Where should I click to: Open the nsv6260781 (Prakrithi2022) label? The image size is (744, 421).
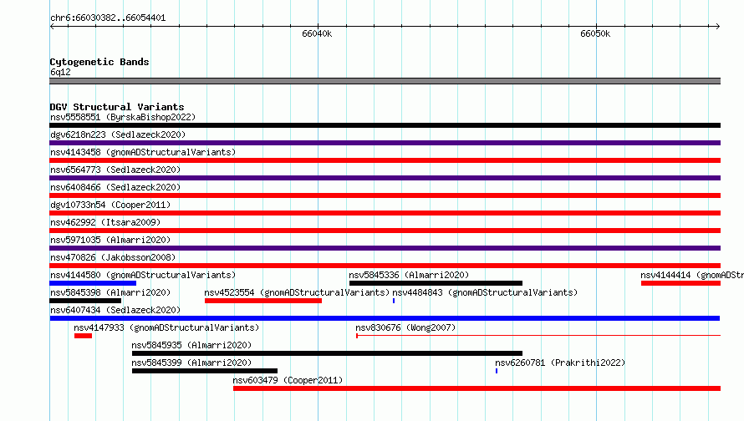pos(560,363)
